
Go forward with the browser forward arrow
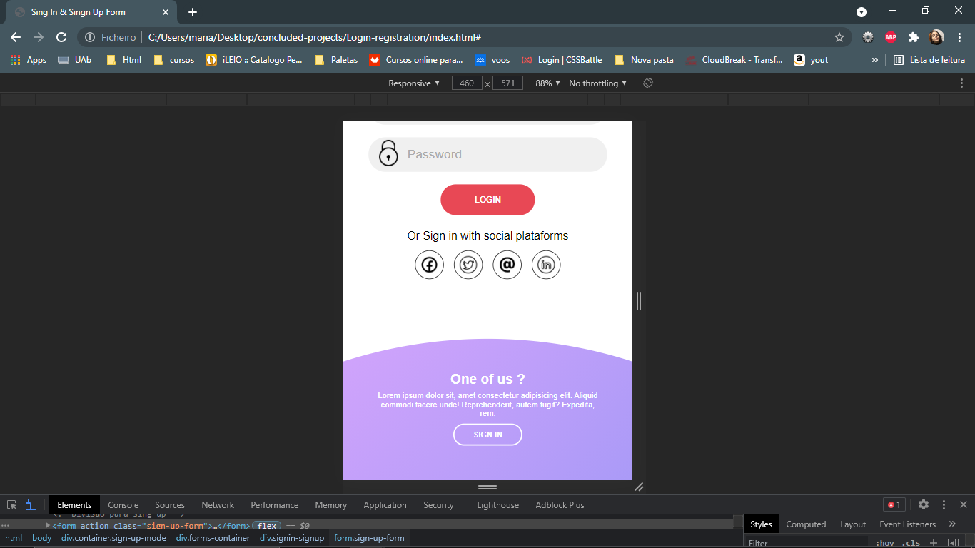click(x=39, y=37)
